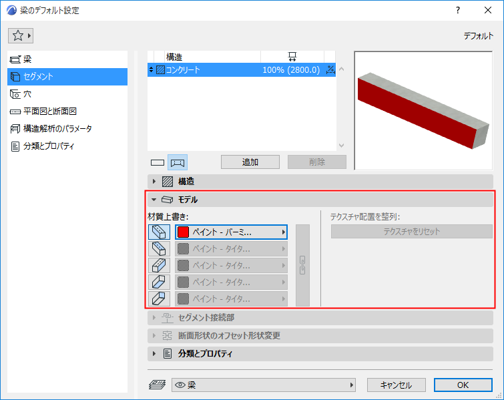This screenshot has width=504, height=400.
Task: Click the layer stack icon
Action: click(x=157, y=385)
